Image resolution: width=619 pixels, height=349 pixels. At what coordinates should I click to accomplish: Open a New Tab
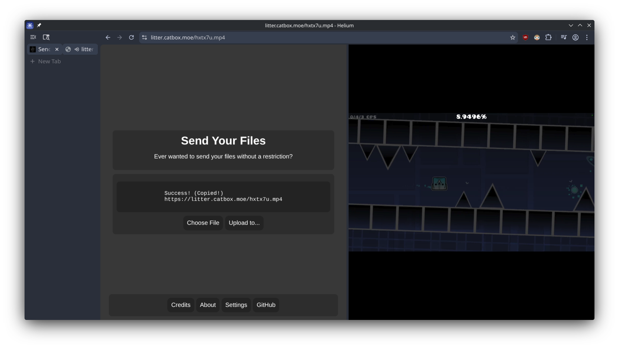(x=45, y=61)
